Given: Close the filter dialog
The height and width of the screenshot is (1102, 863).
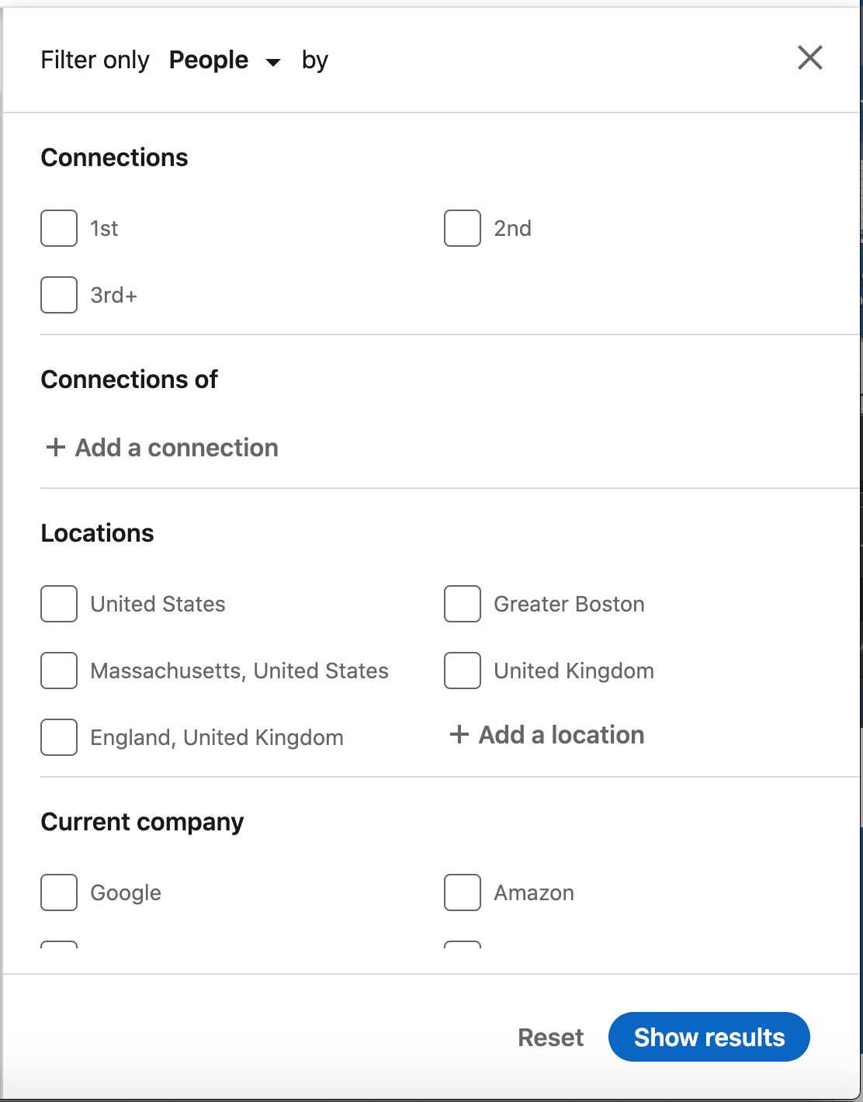Looking at the screenshot, I should [x=809, y=57].
